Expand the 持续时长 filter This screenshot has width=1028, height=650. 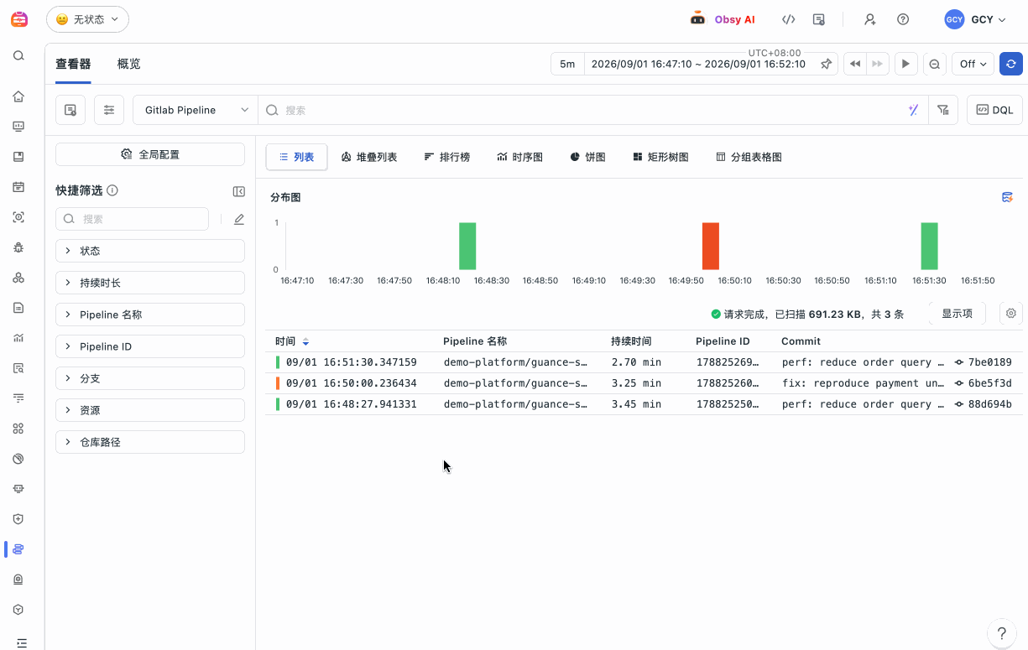[150, 283]
